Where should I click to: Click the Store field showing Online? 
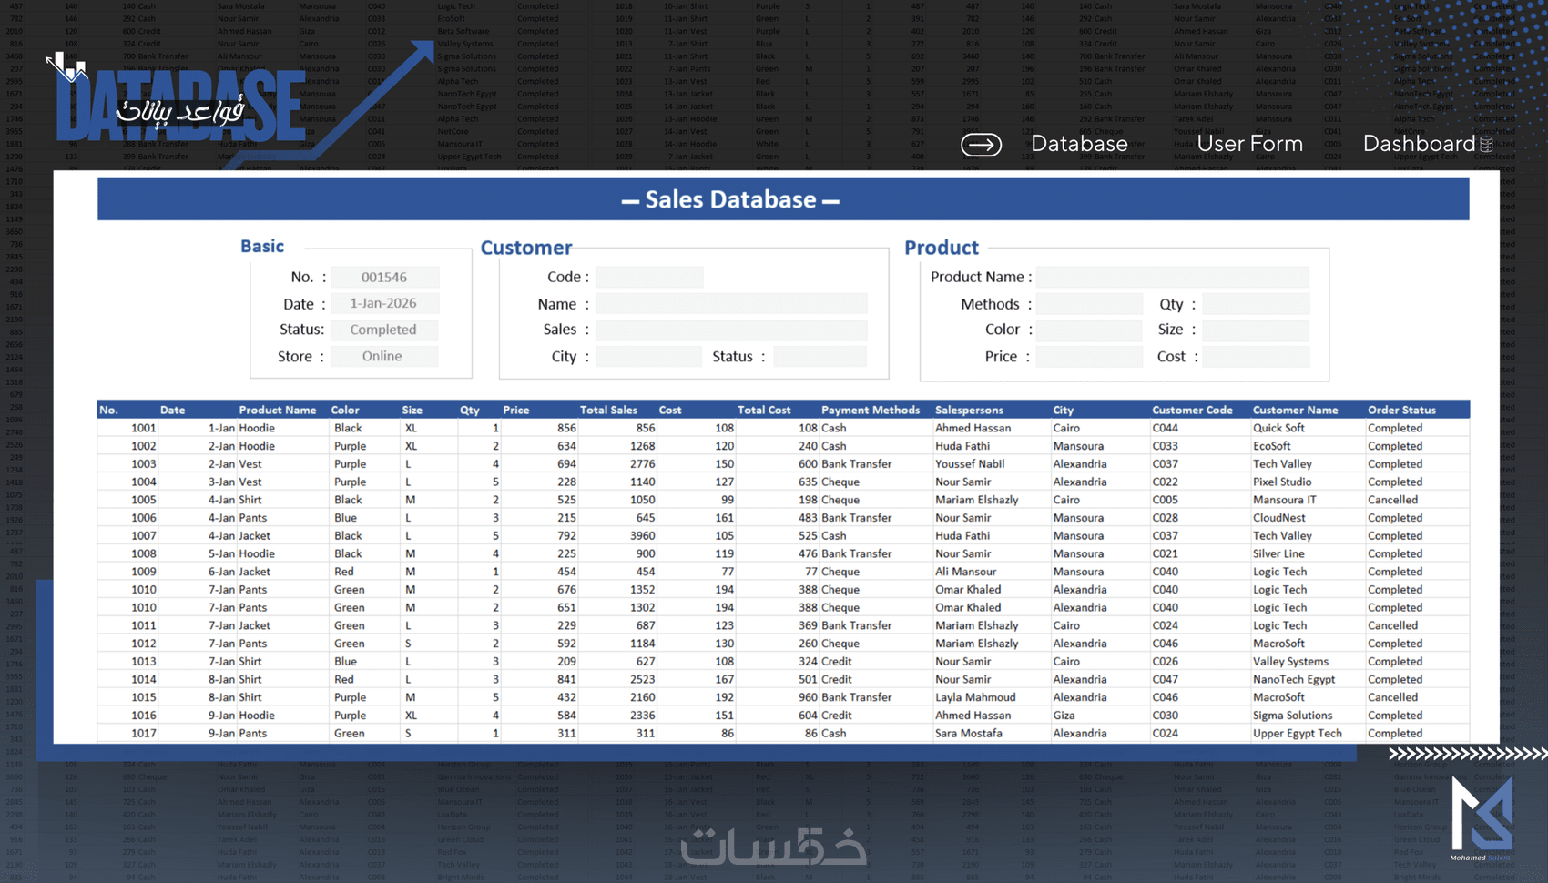[x=384, y=356]
